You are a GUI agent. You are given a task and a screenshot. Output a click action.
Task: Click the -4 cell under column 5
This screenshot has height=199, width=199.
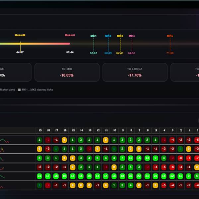click(156, 167)
